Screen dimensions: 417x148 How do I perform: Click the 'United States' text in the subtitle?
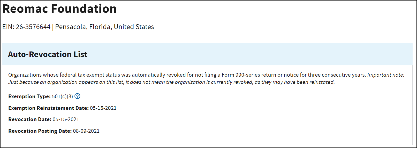click(134, 27)
